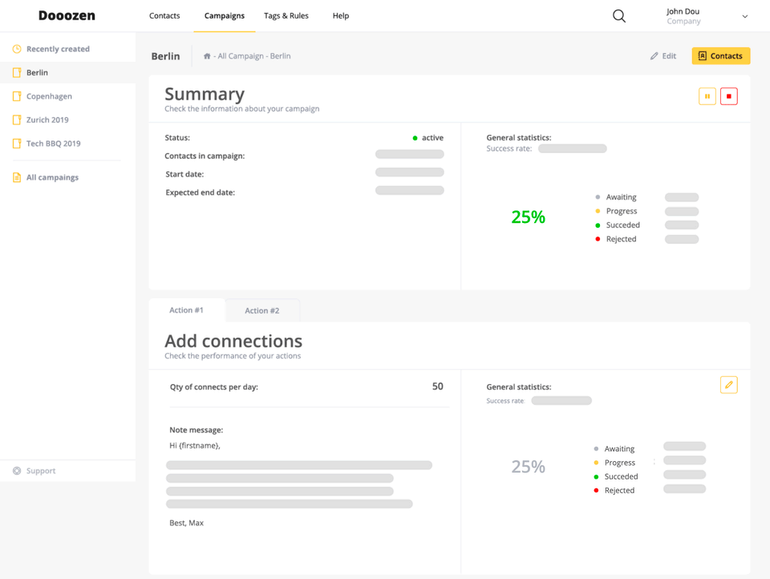Image resolution: width=770 pixels, height=579 pixels.
Task: Switch to the Action #2 tab
Action: tap(262, 311)
